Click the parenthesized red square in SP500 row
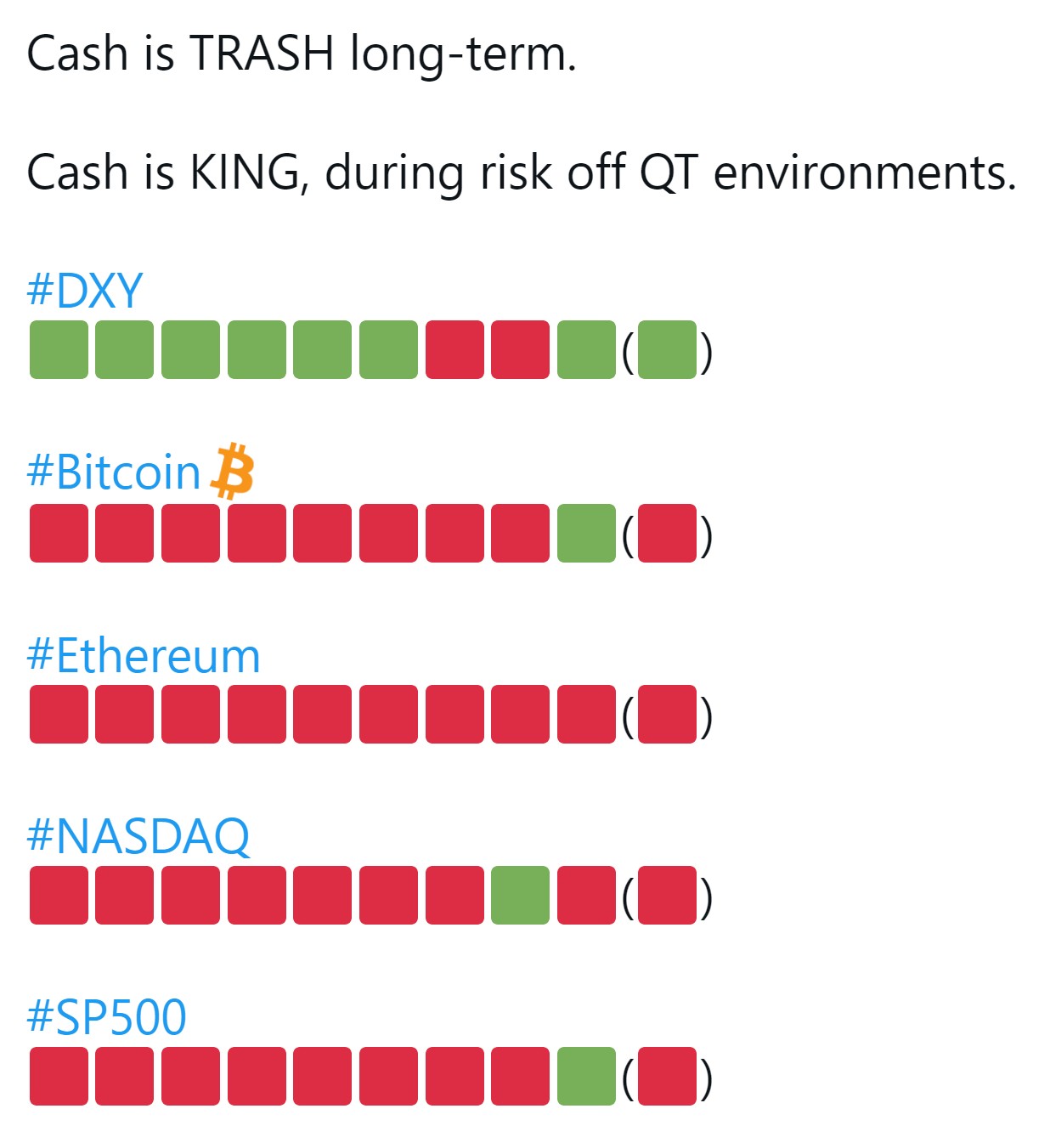The width and height of the screenshot is (1050, 1137). coord(668,1076)
